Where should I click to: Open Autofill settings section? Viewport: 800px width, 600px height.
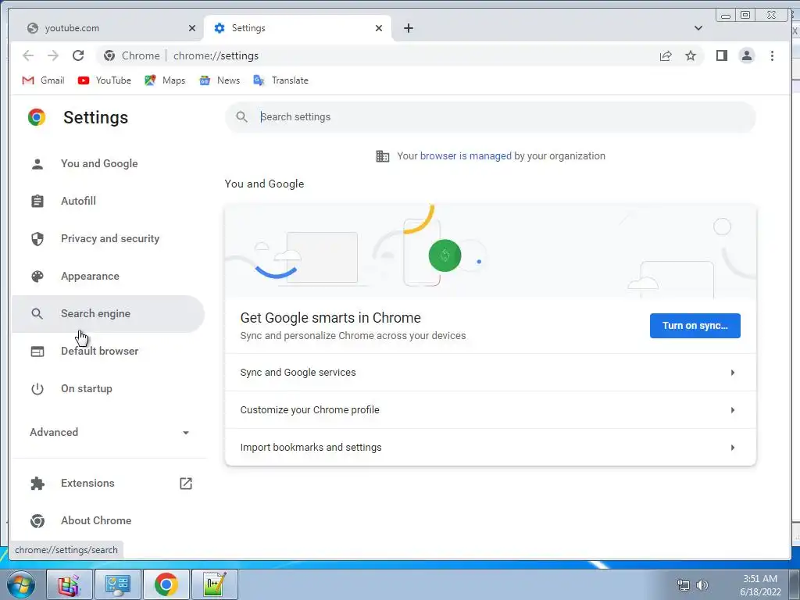[108, 201]
